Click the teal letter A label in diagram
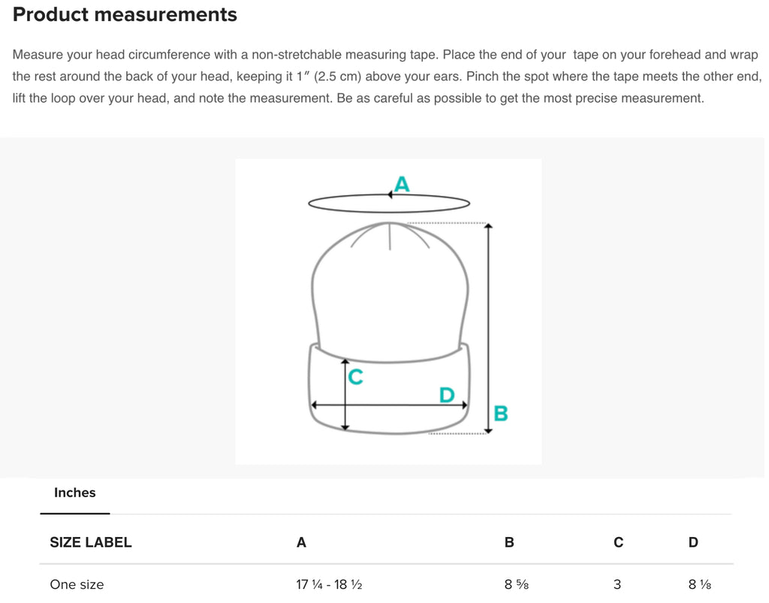 (x=402, y=184)
